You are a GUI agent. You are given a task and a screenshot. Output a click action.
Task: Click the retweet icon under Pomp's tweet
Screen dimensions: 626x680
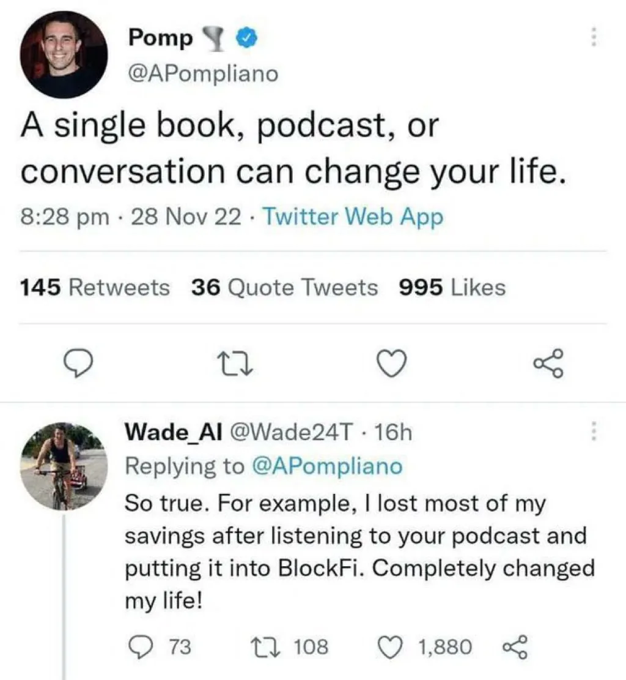[x=233, y=364]
